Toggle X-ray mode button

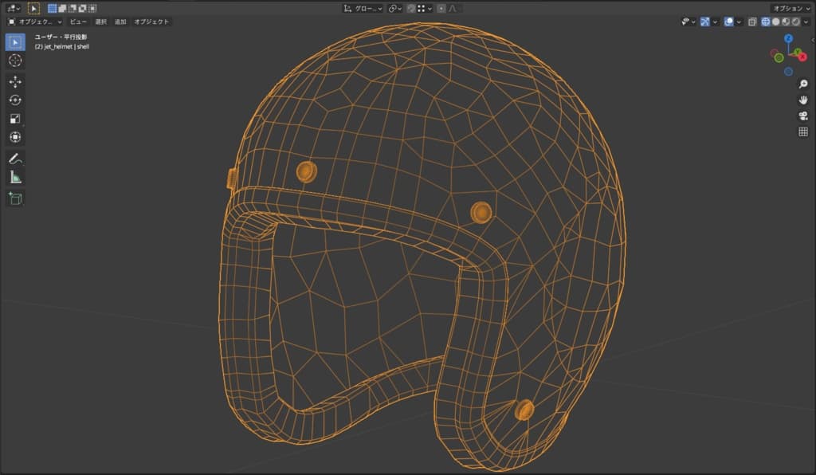pos(752,22)
